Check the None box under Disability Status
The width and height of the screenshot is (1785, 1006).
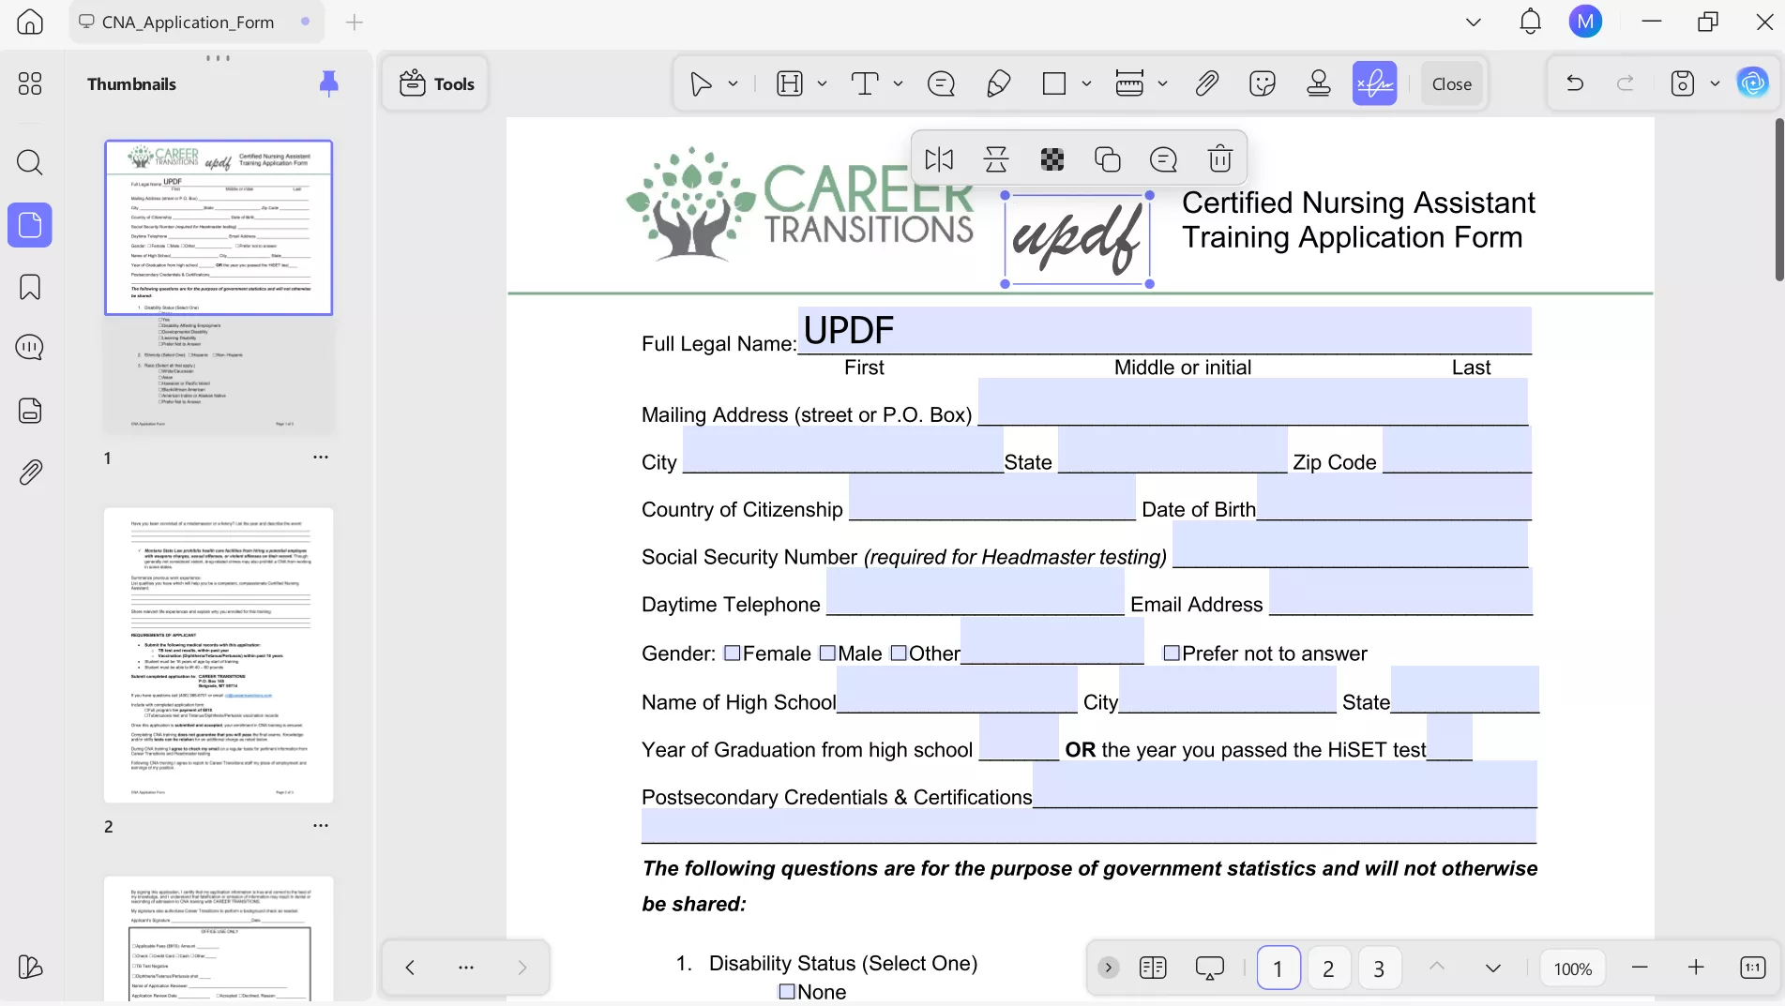pos(787,991)
